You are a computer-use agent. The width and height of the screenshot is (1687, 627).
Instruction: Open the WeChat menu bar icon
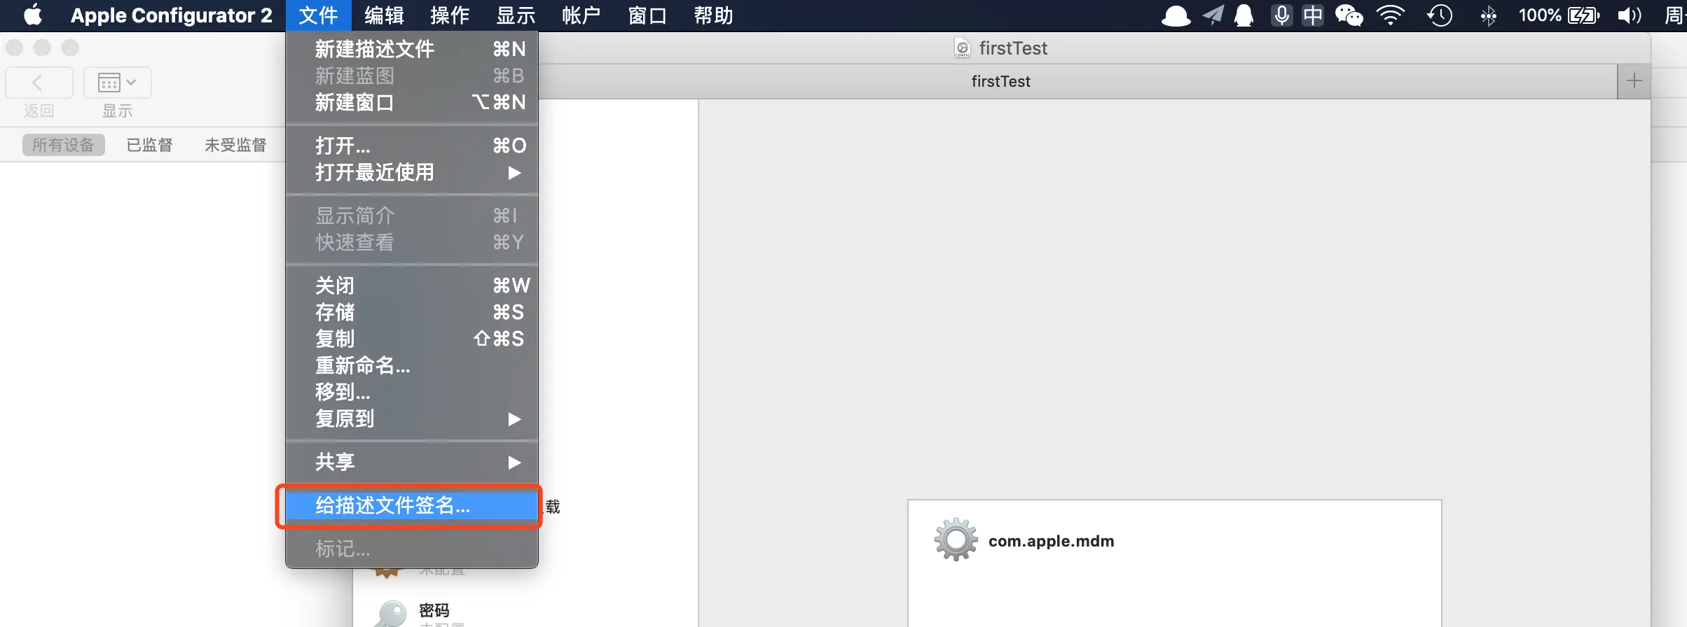[x=1349, y=15]
